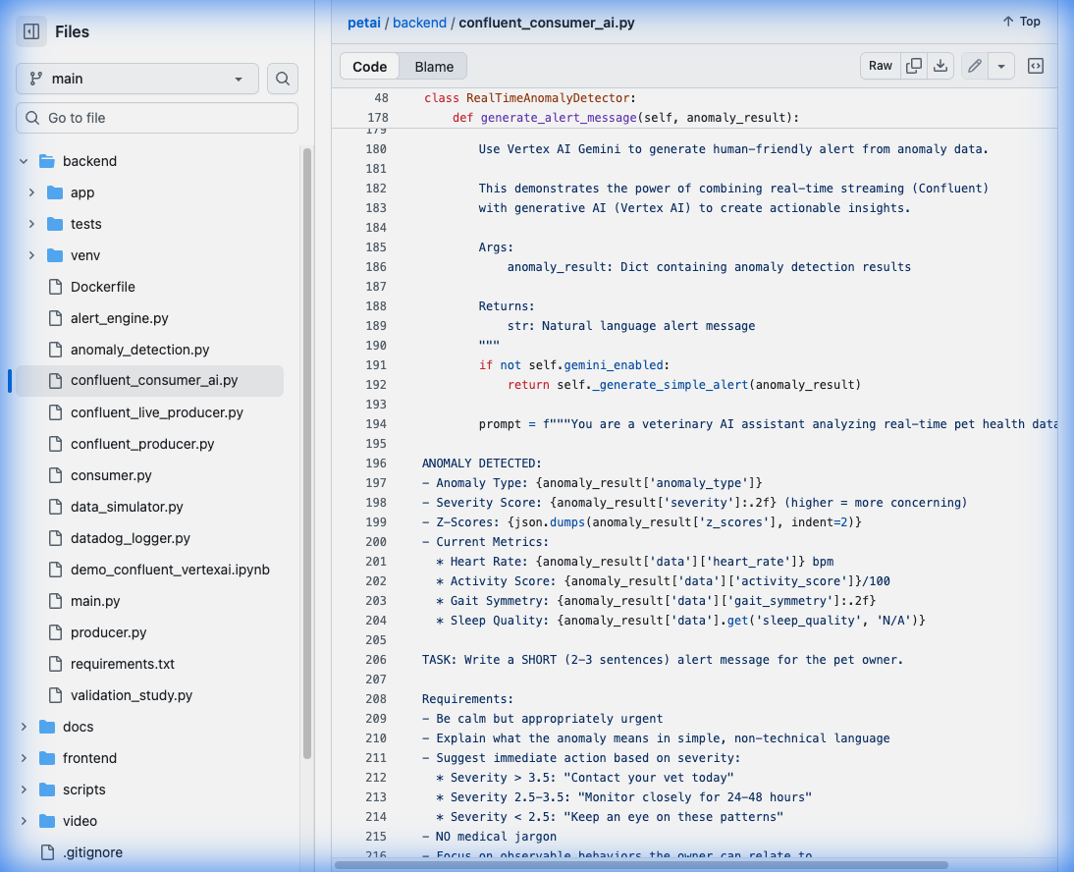Screen dimensions: 1074x872
Task: Open confluent_producer.py file
Action: 142,444
